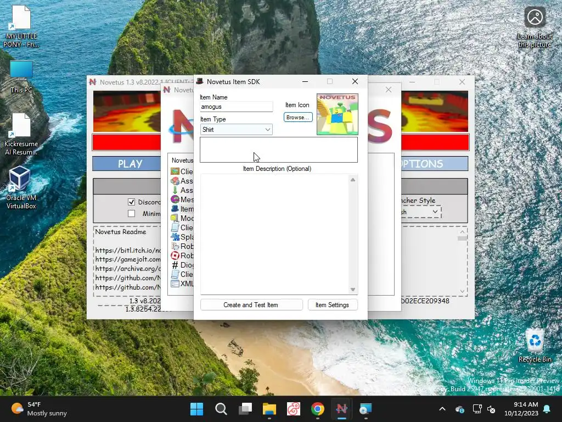Show hidden system tray icons chevron
This screenshot has width=562, height=422.
point(442,409)
